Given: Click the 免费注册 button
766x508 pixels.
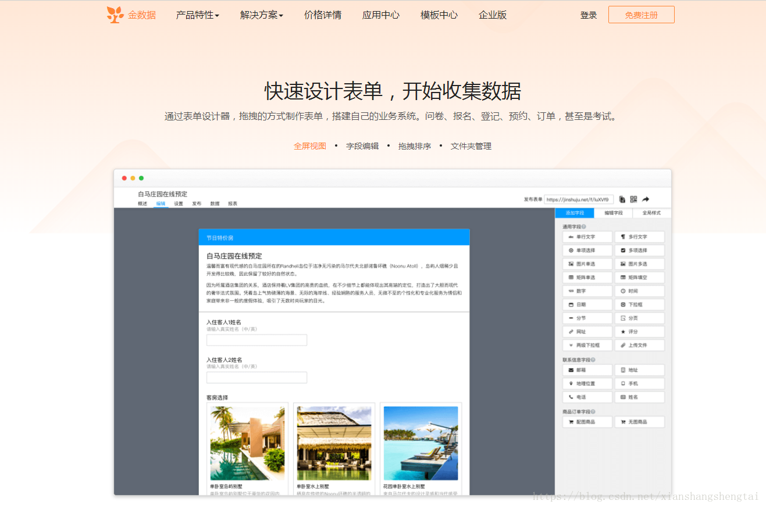Looking at the screenshot, I should click(642, 15).
